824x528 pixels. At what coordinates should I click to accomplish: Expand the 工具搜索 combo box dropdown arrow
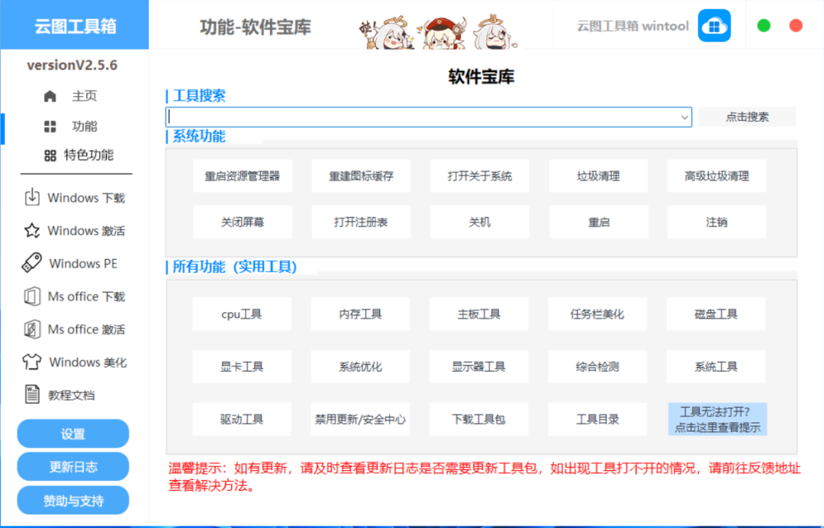(684, 117)
